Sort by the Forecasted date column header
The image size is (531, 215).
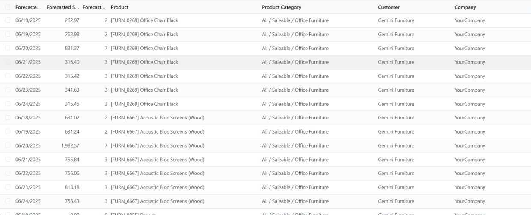(28, 7)
